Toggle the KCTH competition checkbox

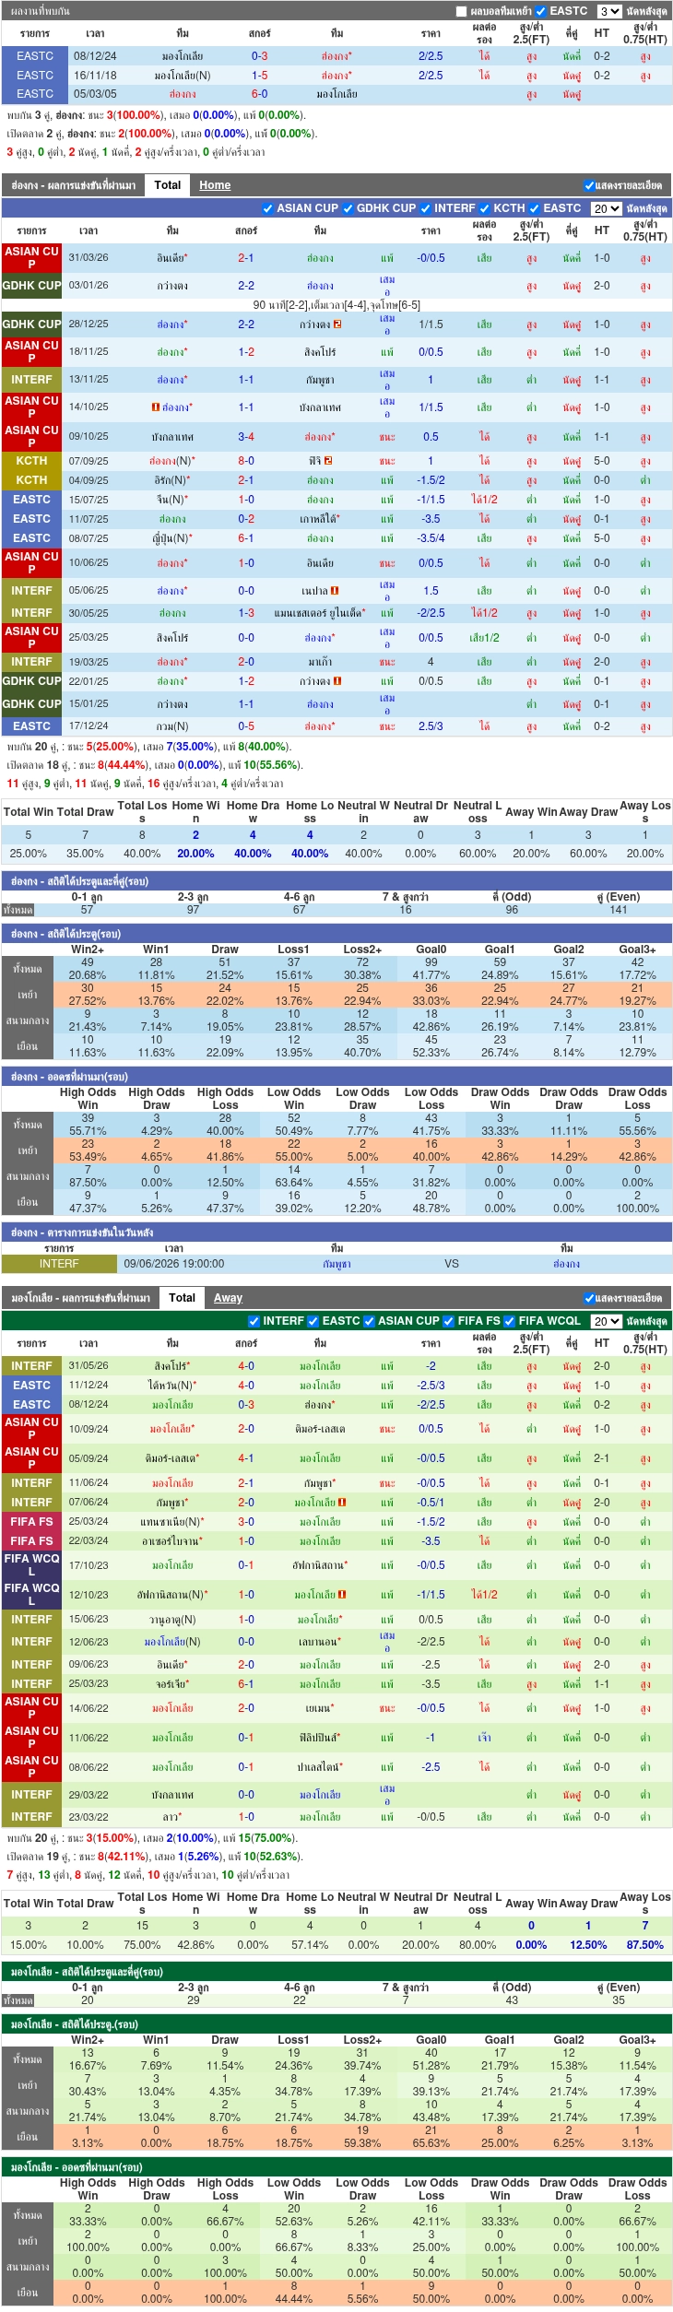tap(484, 208)
